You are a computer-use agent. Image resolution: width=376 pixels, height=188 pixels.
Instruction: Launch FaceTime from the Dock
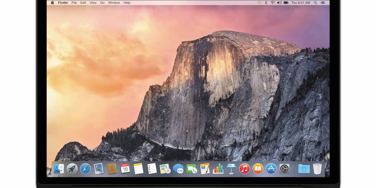pos(191,169)
